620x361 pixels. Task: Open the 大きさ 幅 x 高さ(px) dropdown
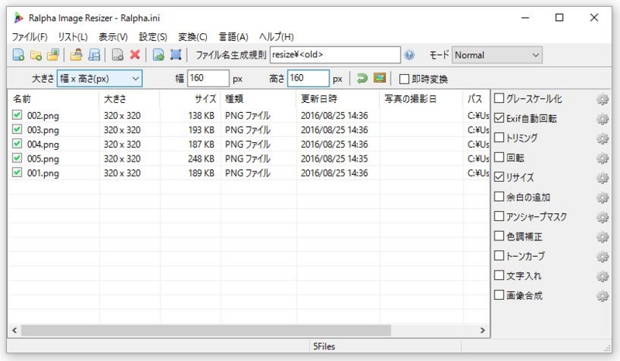[x=100, y=79]
